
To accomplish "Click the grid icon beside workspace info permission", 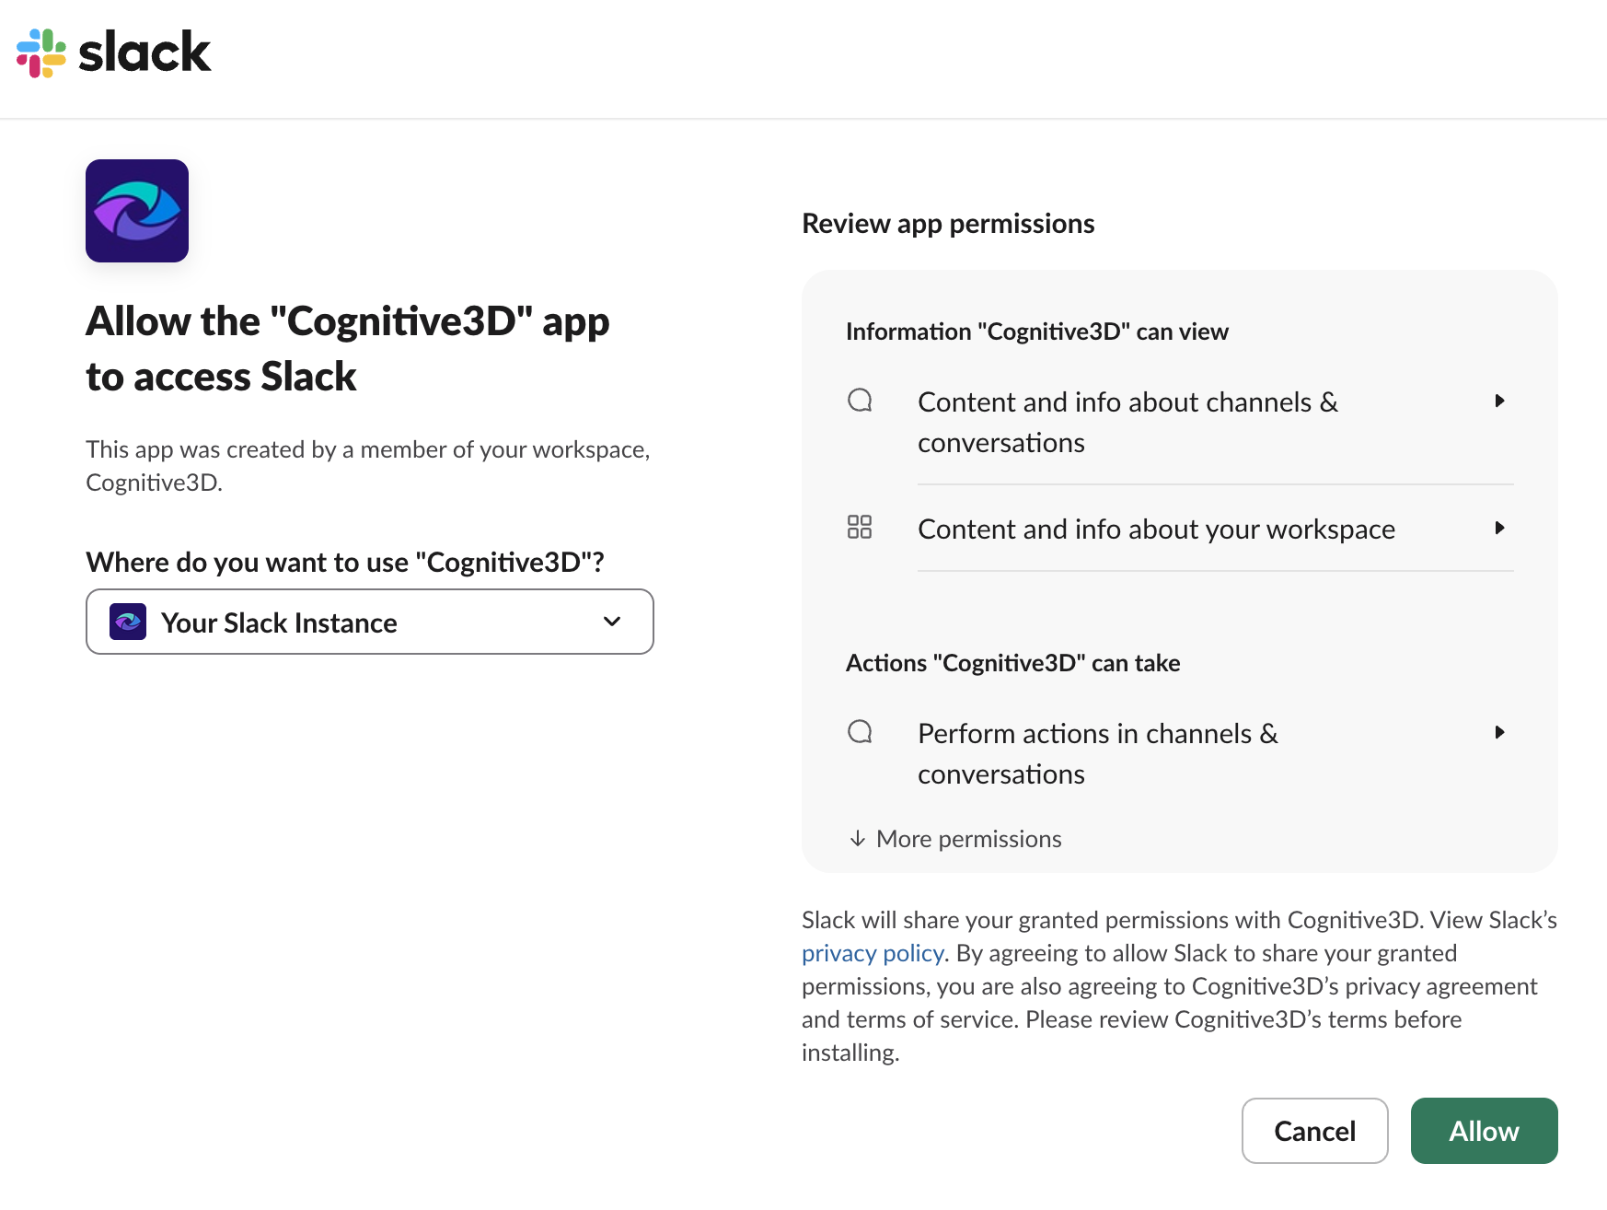I will click(860, 527).
